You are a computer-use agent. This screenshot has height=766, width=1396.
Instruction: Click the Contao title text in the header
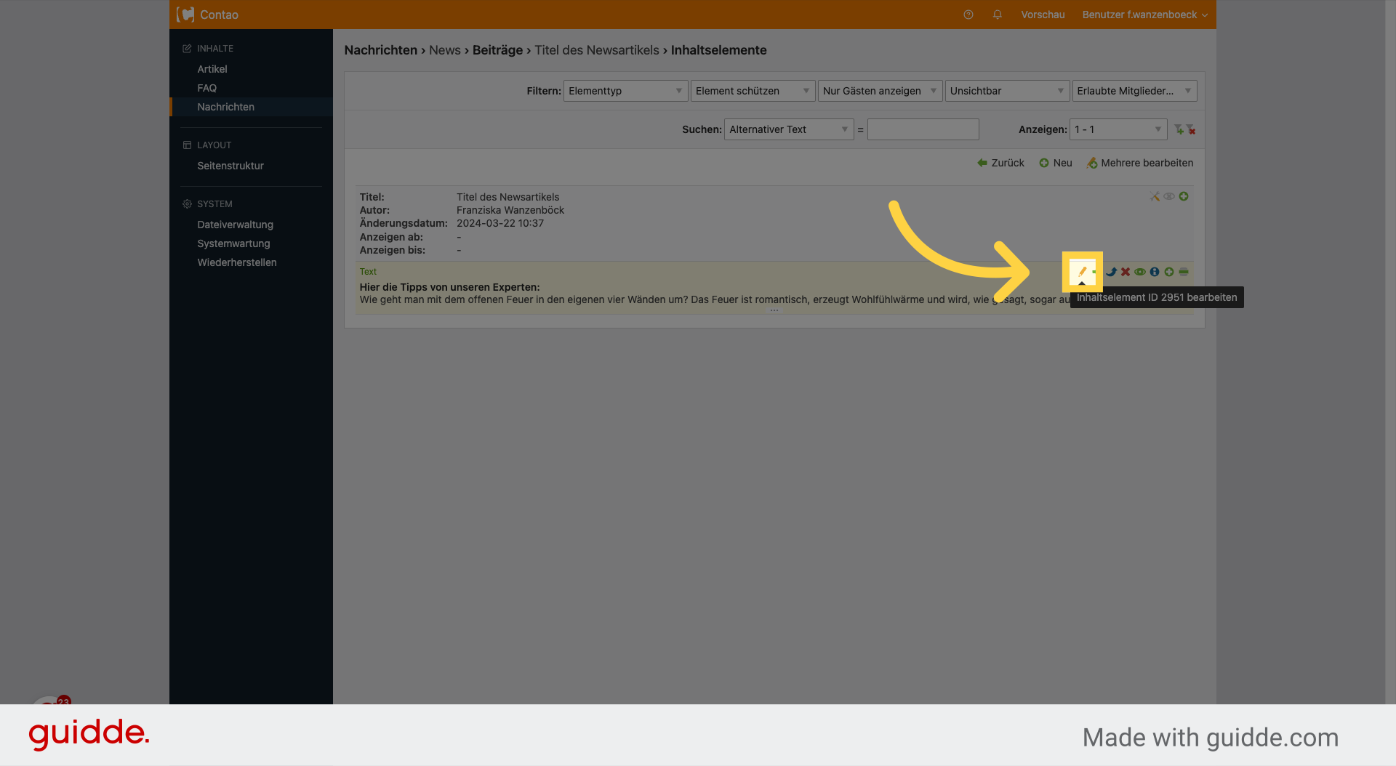coord(219,15)
